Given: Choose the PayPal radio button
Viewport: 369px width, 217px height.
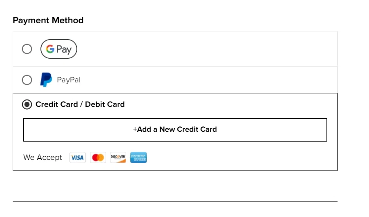Looking at the screenshot, I should (27, 80).
